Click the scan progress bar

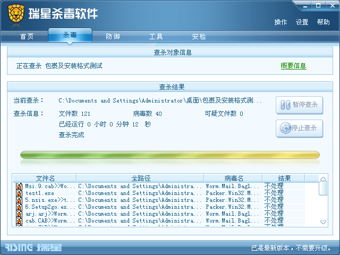click(x=170, y=155)
